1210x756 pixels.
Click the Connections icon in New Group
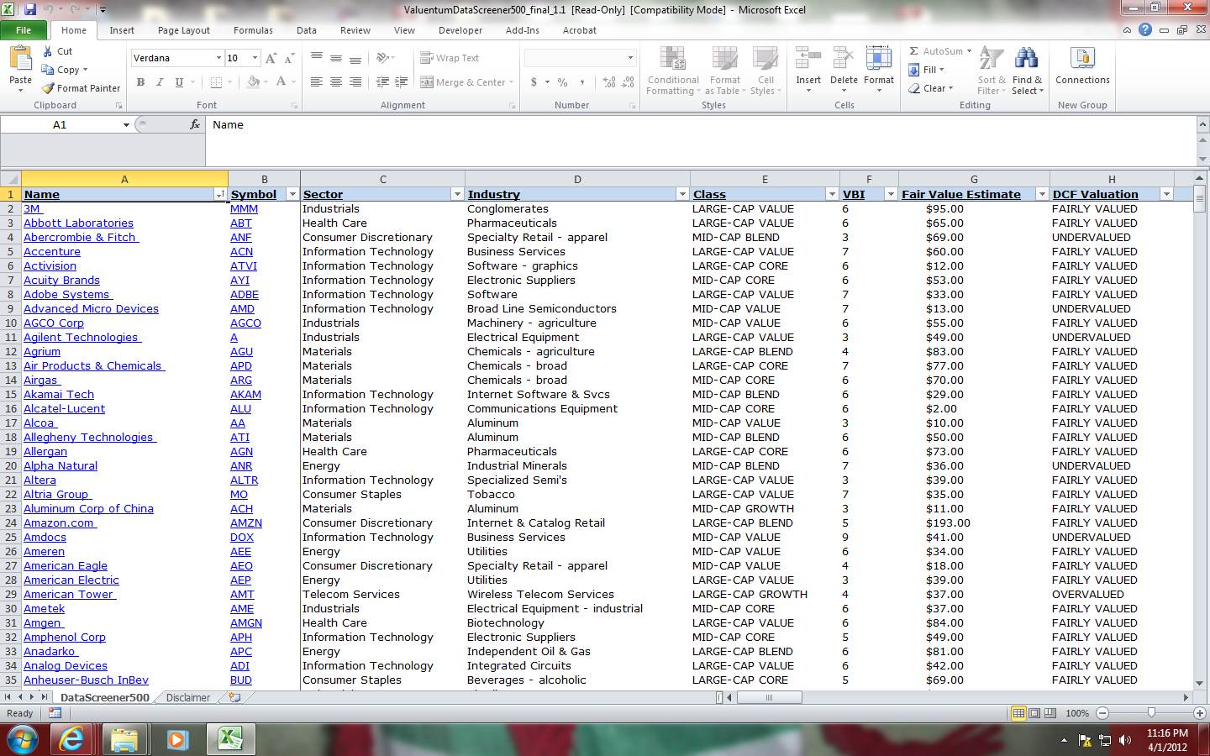[x=1082, y=60]
